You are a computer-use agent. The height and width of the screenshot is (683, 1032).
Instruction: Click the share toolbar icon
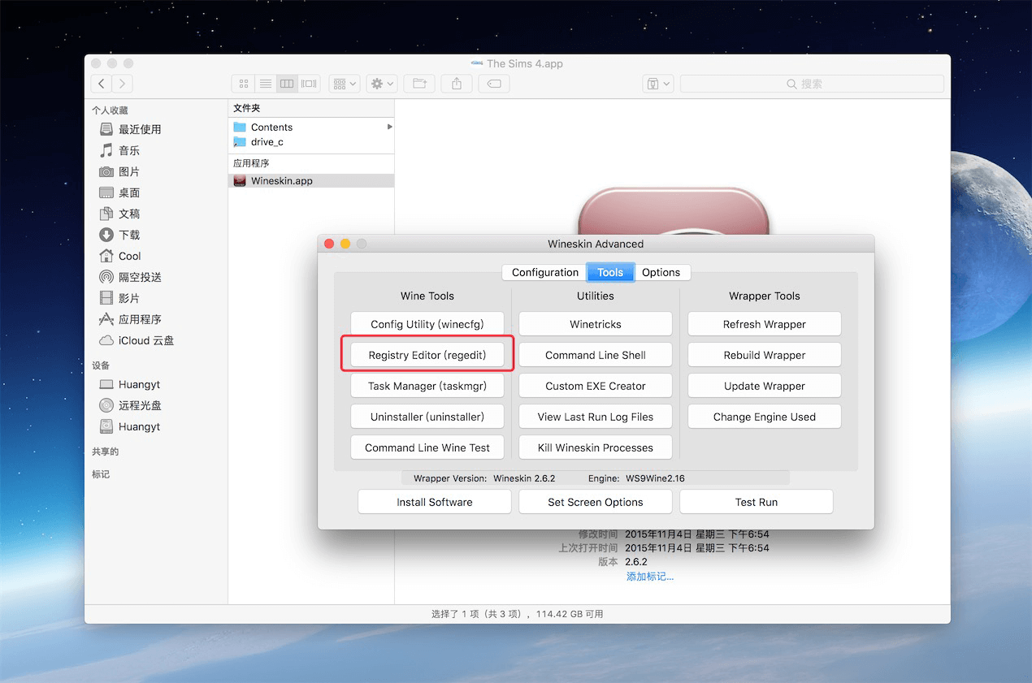[x=457, y=84]
